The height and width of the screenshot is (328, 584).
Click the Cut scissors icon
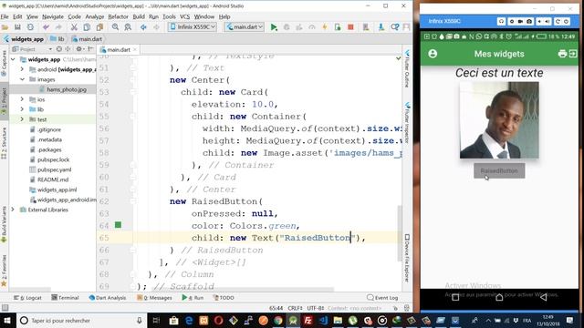tap(74, 27)
